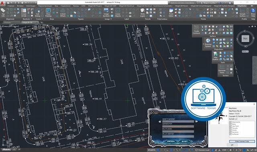The width and height of the screenshot is (257, 152).
Task: Open the Параметризация ribbon tab
Action: click(45, 6)
